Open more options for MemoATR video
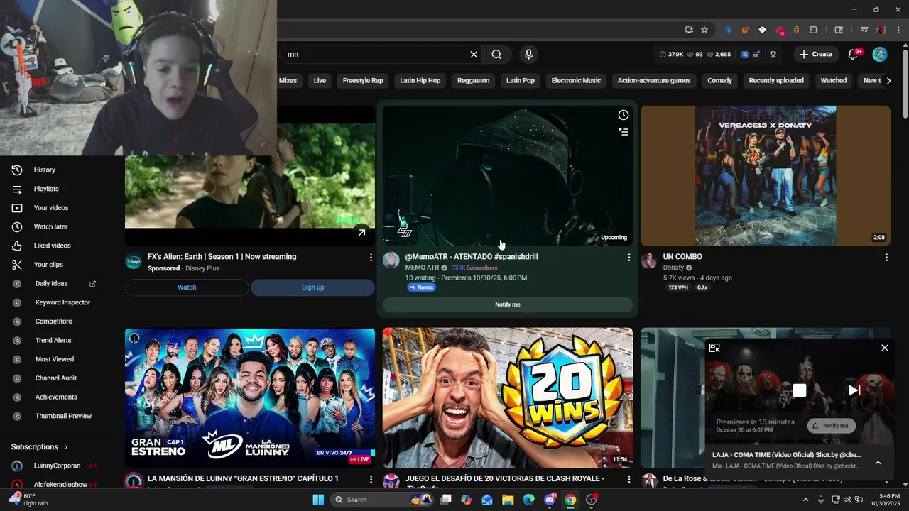The height and width of the screenshot is (511, 909). (628, 258)
